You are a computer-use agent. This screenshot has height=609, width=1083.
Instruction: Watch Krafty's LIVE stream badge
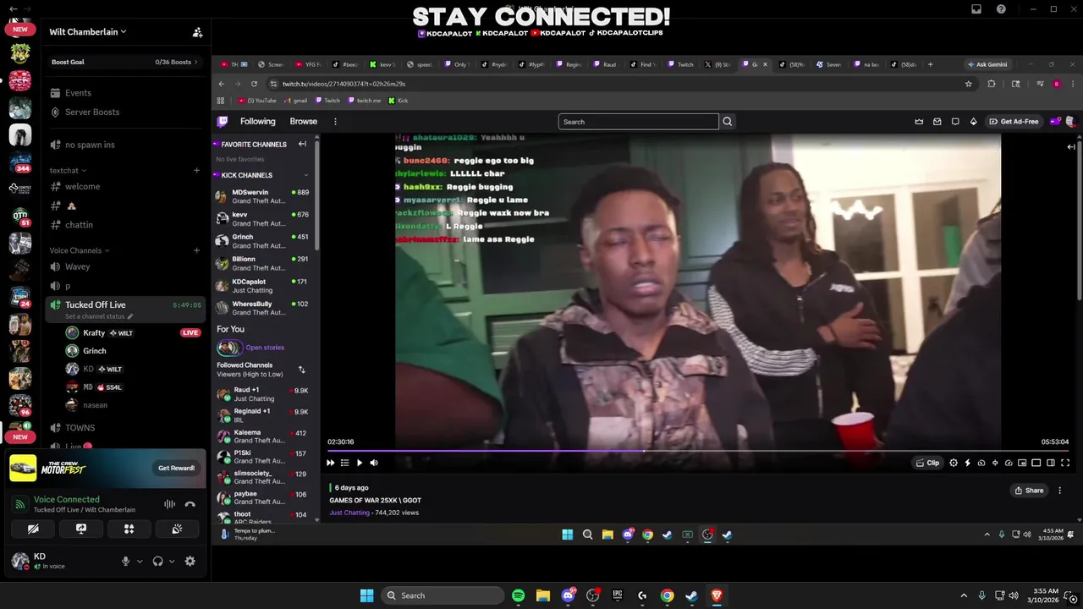(x=190, y=333)
